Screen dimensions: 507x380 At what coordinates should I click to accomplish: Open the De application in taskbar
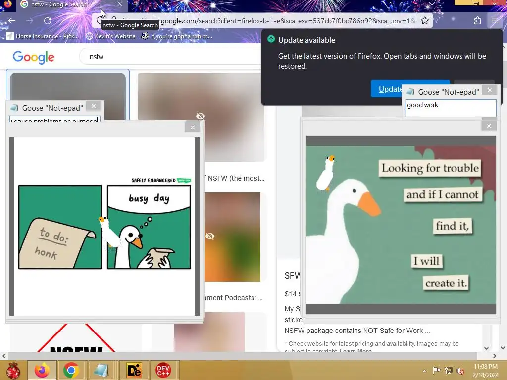tap(134, 370)
